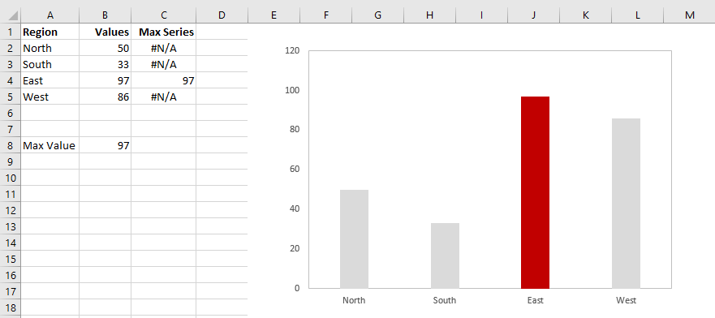715x318 pixels.
Task: Select cell containing value 33
Action: point(106,64)
